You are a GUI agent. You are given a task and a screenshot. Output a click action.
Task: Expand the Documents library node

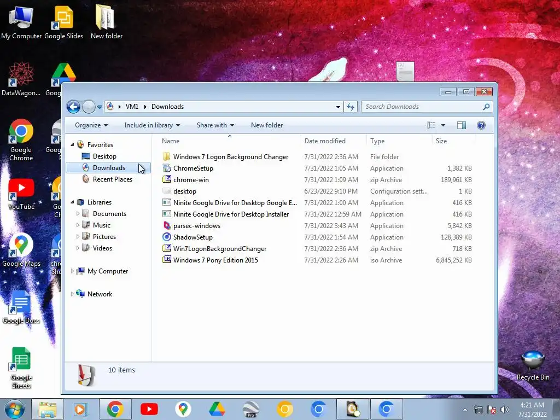click(x=78, y=214)
